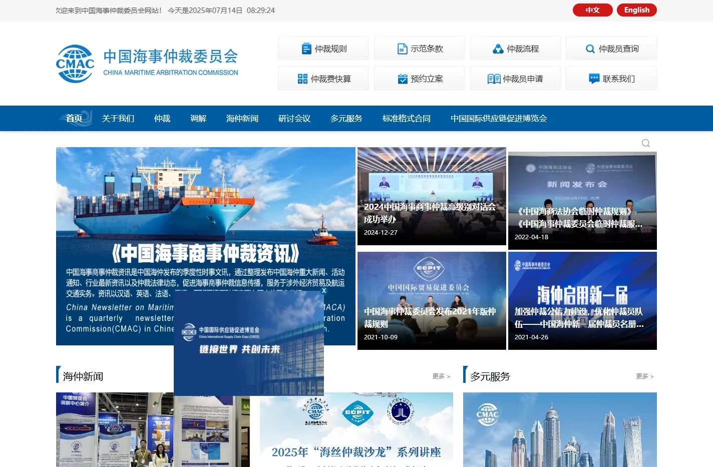
Task: Open 仲裁流程 quick link
Action: click(x=516, y=49)
